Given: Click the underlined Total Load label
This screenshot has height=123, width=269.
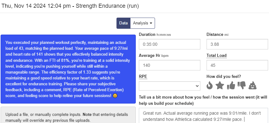Looking at the screenshot, I should (x=217, y=55).
